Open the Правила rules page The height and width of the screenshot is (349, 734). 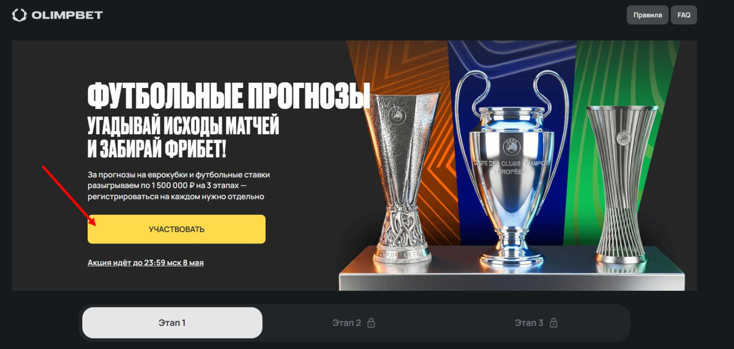(x=647, y=15)
